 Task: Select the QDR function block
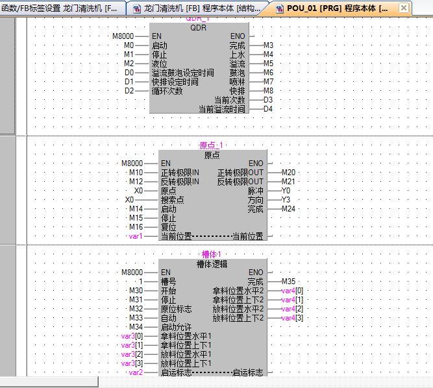point(198,29)
